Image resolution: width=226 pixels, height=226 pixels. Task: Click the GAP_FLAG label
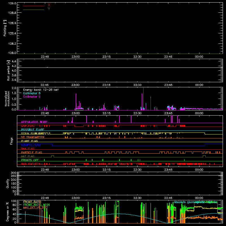[x=28, y=126]
